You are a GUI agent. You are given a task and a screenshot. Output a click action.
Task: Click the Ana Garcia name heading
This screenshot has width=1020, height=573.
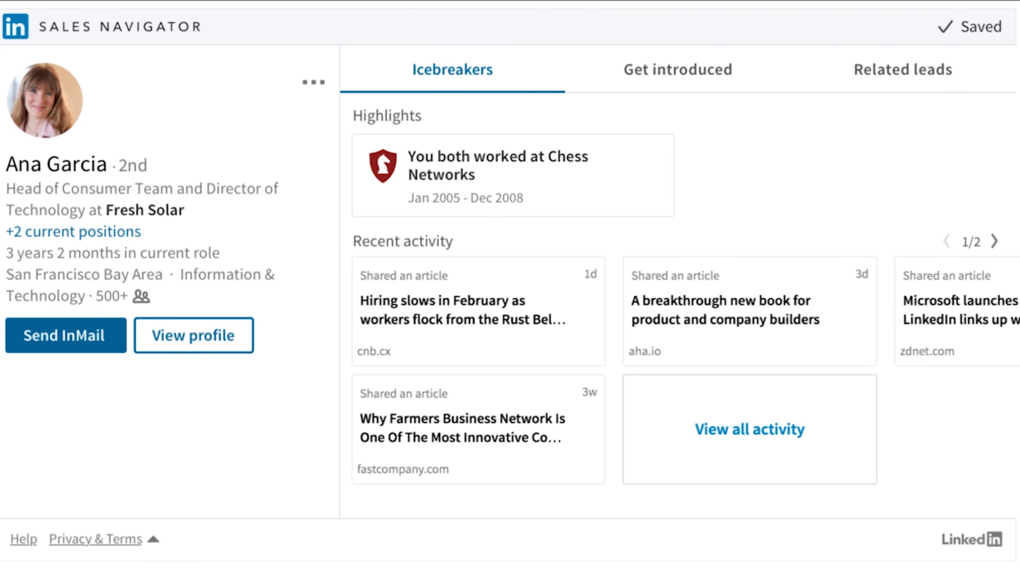[x=56, y=164]
